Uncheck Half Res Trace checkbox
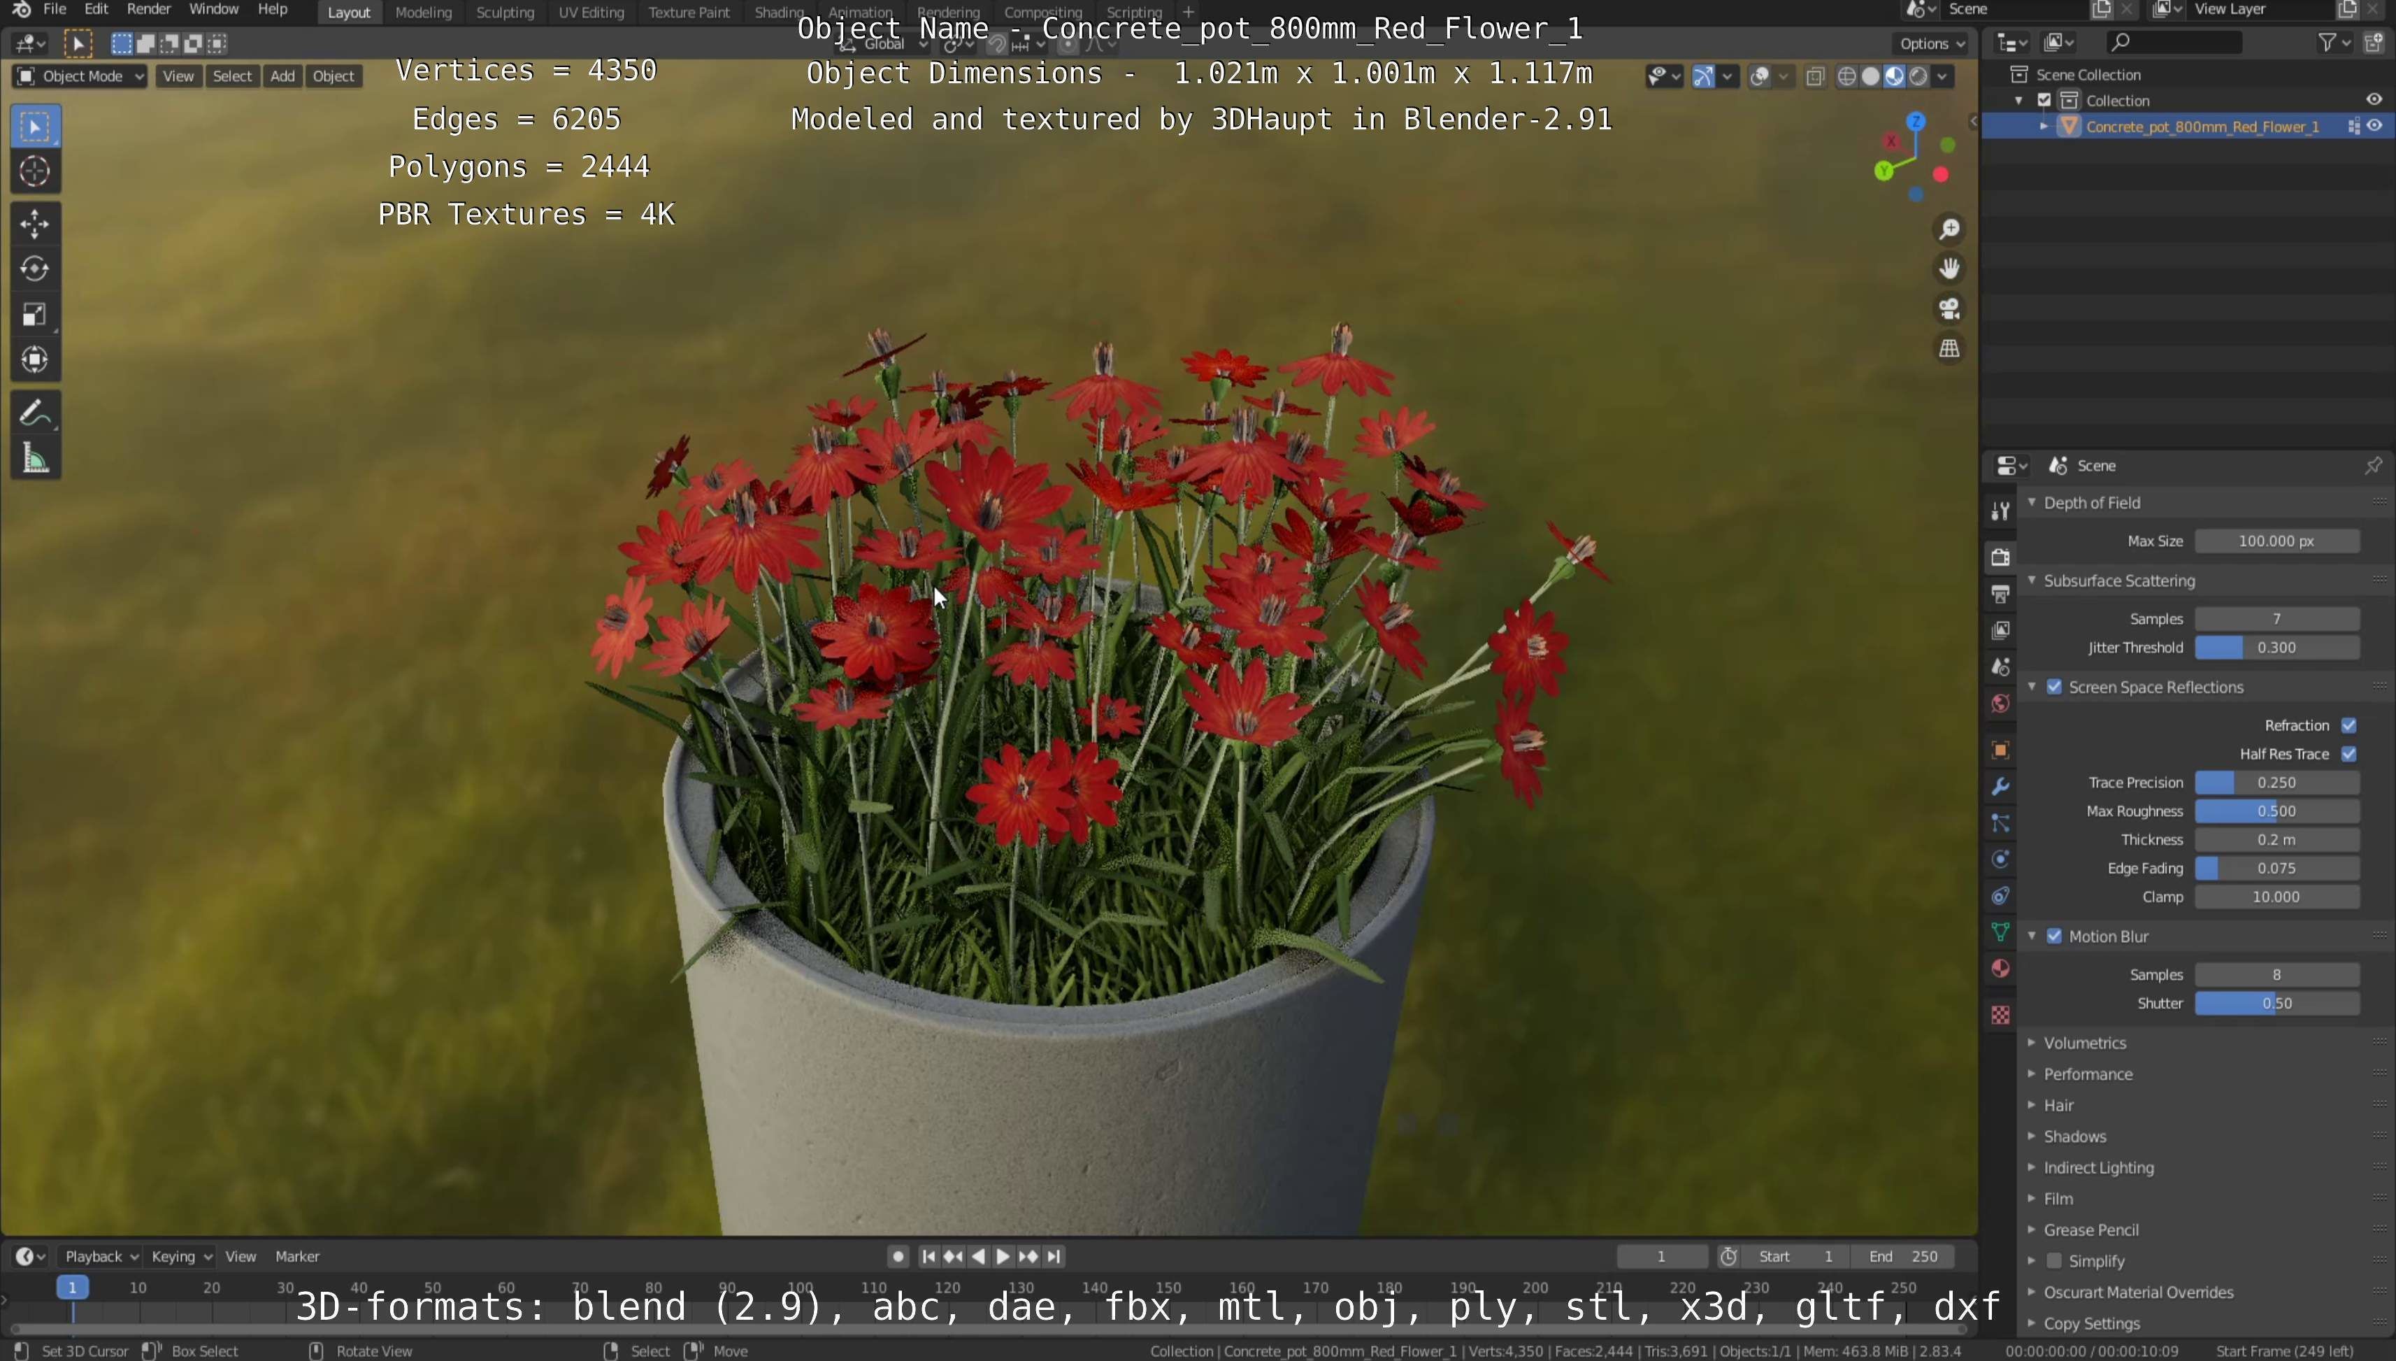 (x=2348, y=753)
